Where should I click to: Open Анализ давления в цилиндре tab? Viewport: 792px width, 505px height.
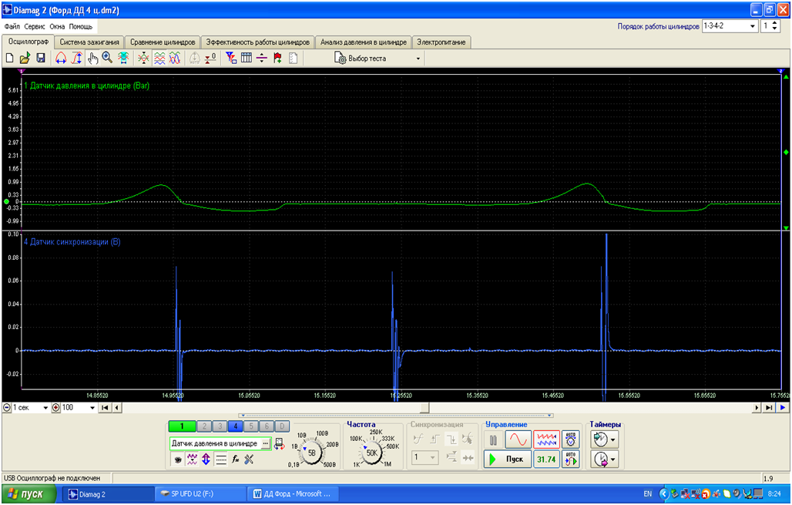pyautogui.click(x=363, y=42)
